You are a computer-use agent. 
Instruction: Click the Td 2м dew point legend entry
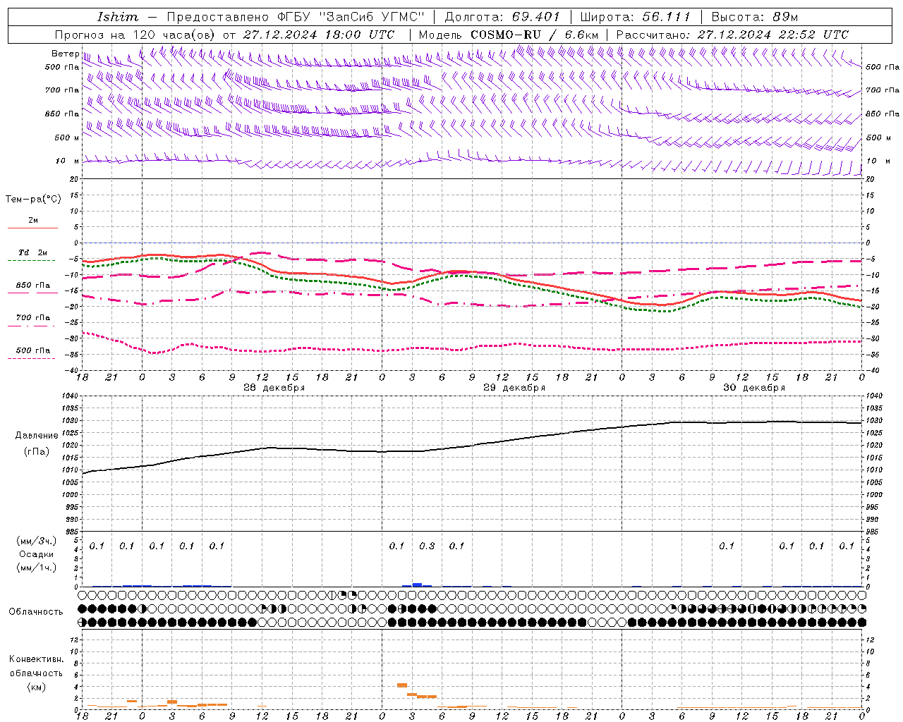32,252
